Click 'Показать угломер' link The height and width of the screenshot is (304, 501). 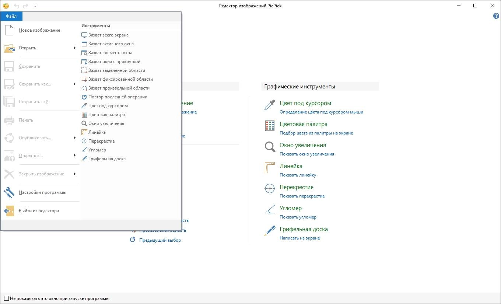pyautogui.click(x=298, y=217)
